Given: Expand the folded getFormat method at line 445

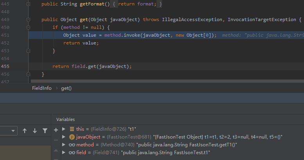Looking at the screenshot, I should (28, 4).
